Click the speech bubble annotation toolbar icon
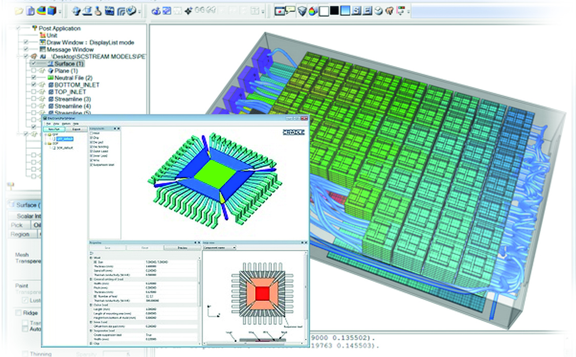576x357 pixels. pyautogui.click(x=291, y=11)
